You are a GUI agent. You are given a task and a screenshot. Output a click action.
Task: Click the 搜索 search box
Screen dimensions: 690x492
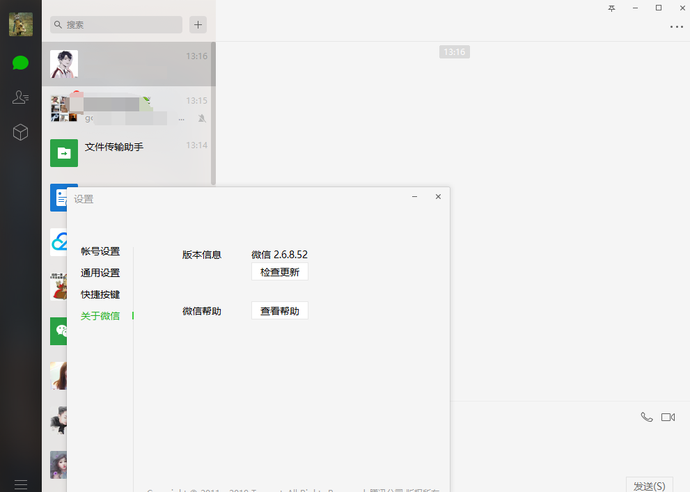click(x=116, y=24)
